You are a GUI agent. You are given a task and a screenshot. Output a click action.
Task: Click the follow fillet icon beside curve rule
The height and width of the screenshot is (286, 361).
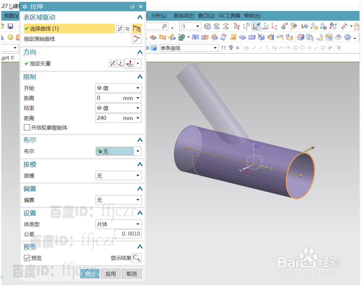(230, 48)
